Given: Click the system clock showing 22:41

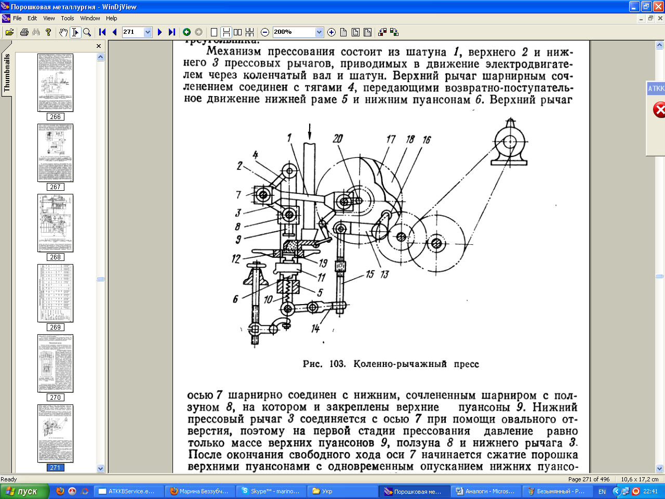Looking at the screenshot, I should (650, 491).
